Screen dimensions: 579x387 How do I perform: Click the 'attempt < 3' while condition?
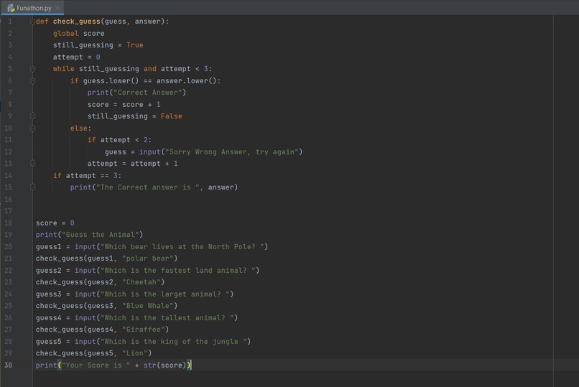tap(185, 69)
